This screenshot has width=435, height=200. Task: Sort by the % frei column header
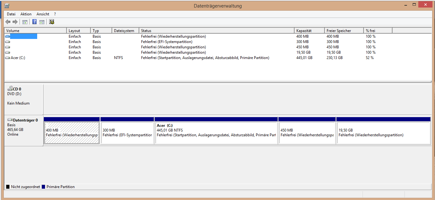point(378,30)
